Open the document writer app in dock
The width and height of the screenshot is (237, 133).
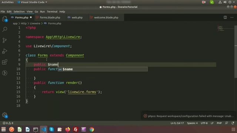pyautogui.click(x=27, y=129)
